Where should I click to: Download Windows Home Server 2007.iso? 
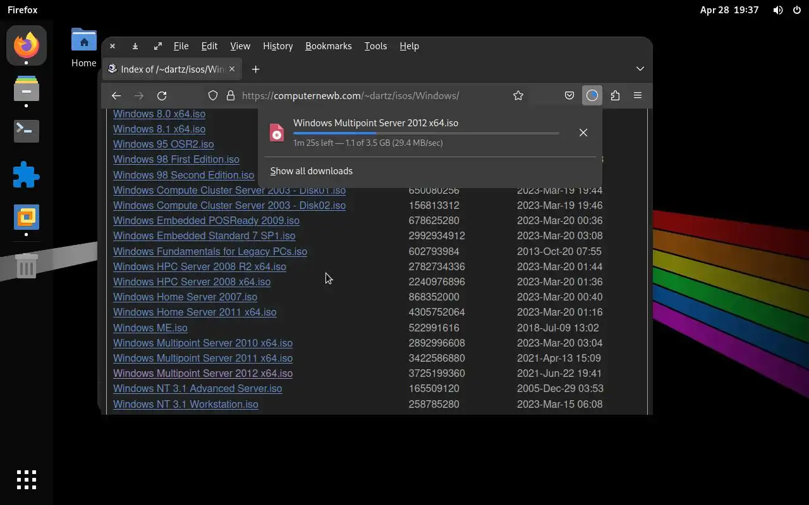pyautogui.click(x=185, y=297)
